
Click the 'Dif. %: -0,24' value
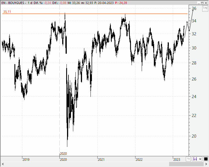42,3
